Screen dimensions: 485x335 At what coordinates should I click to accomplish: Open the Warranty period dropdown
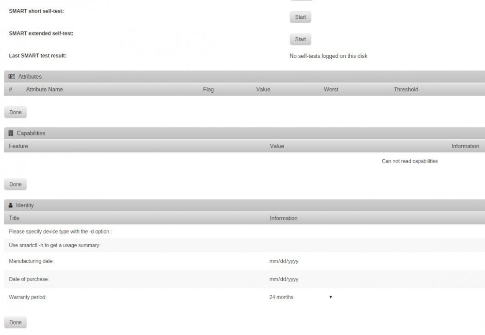click(x=301, y=297)
